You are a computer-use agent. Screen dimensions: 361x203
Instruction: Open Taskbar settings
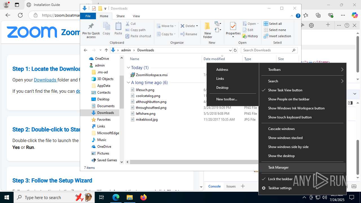click(302, 188)
